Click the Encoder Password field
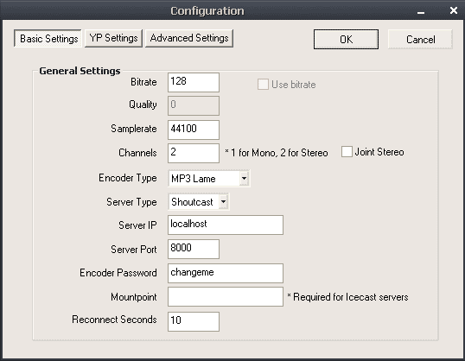This screenshot has height=361, width=465. tap(226, 273)
